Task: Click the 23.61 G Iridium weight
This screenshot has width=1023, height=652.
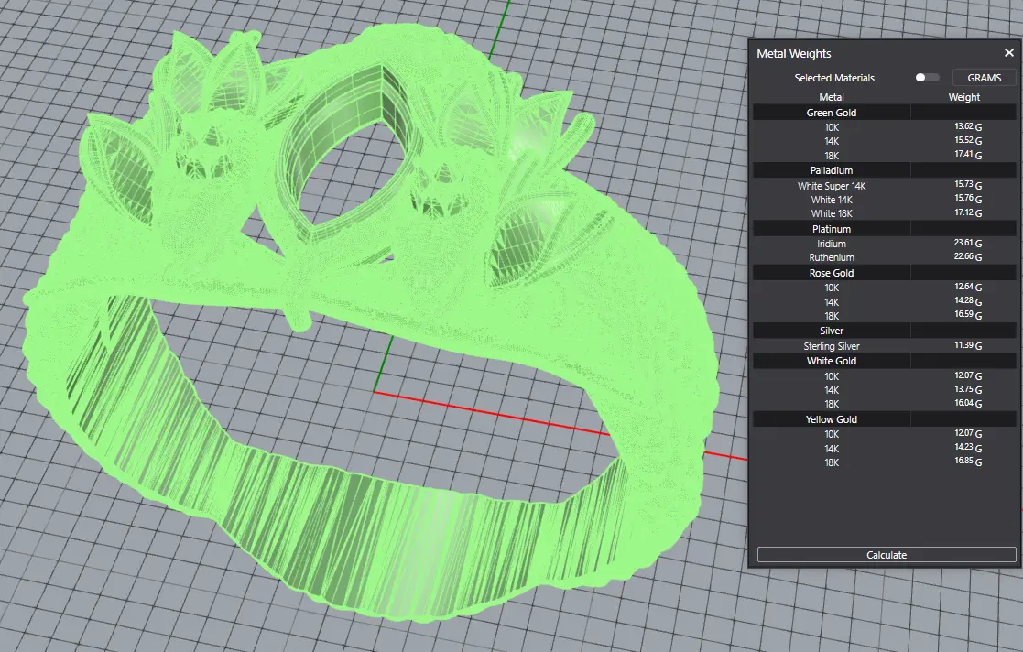Action: [x=968, y=244]
